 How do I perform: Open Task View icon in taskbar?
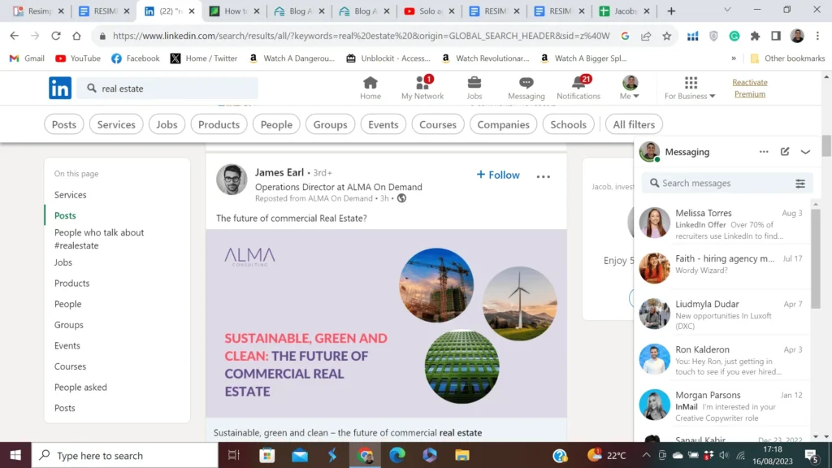pos(233,455)
